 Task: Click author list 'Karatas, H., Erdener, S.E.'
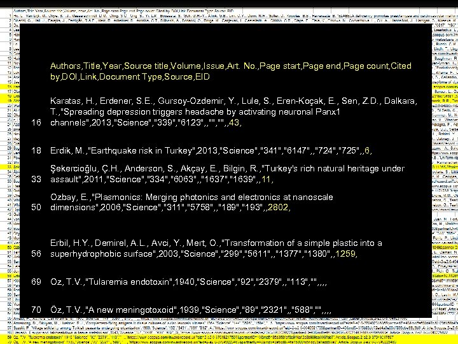point(102,101)
